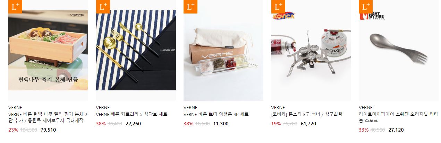The width and height of the screenshot is (441, 143).
Task: Click the L+ badge on the spice bottle set
Action: tap(190, 7)
